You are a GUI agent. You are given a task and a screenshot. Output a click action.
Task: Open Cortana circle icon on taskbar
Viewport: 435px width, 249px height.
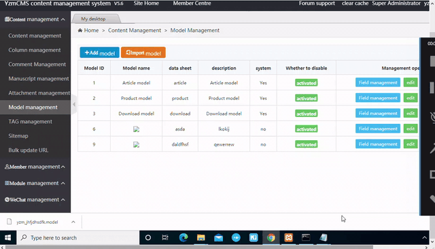pyautogui.click(x=148, y=237)
